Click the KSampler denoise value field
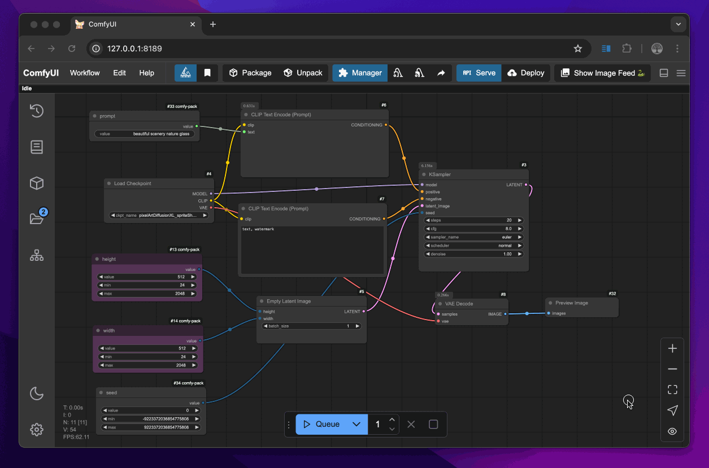The height and width of the screenshot is (468, 709). click(474, 254)
